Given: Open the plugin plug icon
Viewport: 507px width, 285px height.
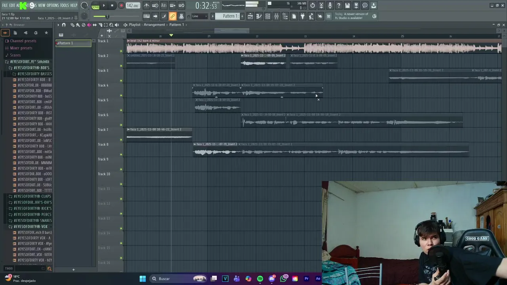Looking at the screenshot, I should coord(303,16).
